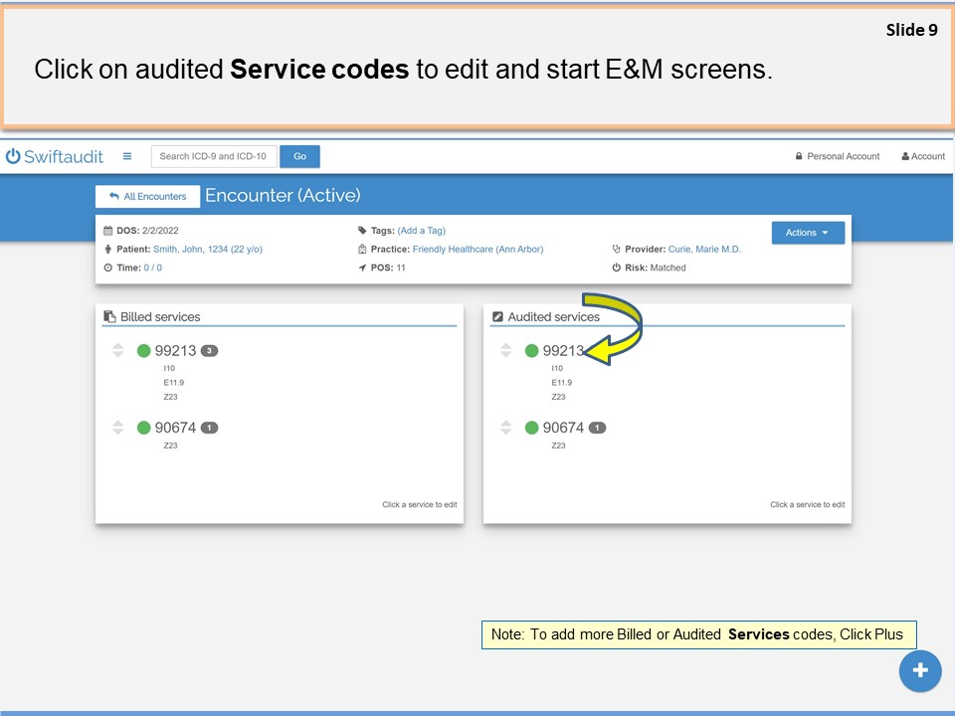Screen dimensions: 955x716
Task: Click the badge count on audited 90674
Action: pos(597,428)
